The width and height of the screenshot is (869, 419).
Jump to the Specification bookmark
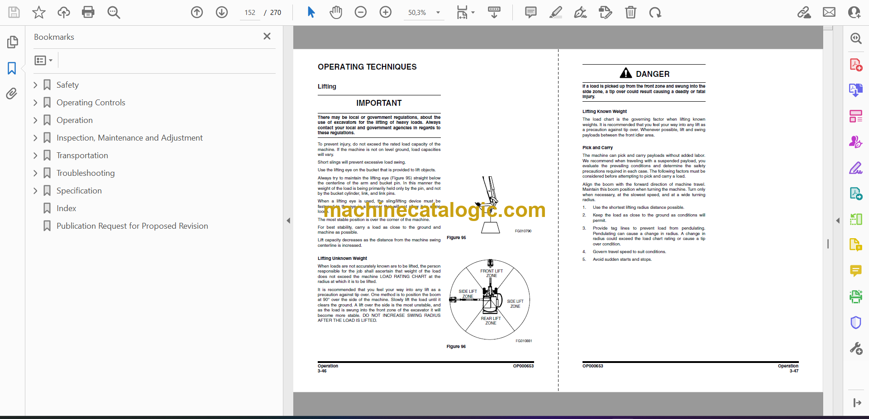pos(79,191)
